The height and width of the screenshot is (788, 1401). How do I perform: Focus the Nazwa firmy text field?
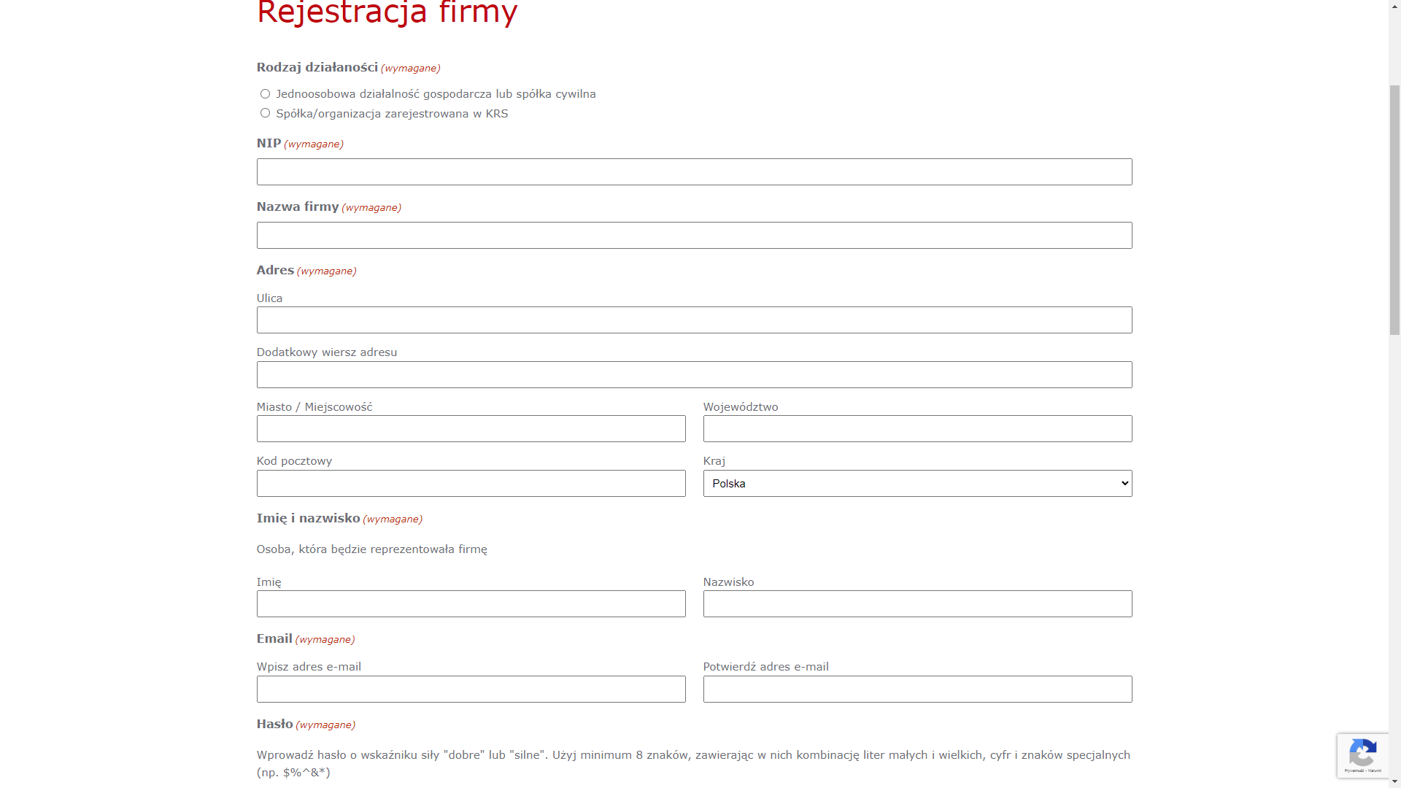pyautogui.click(x=694, y=236)
